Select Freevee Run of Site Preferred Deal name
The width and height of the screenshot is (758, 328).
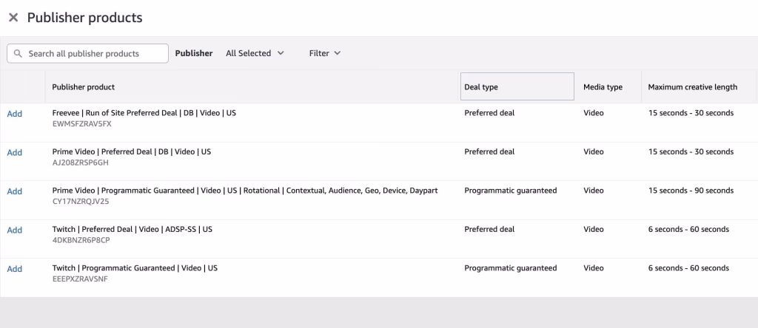(x=144, y=113)
